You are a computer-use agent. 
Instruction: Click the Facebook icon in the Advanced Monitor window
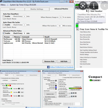coord(48,67)
